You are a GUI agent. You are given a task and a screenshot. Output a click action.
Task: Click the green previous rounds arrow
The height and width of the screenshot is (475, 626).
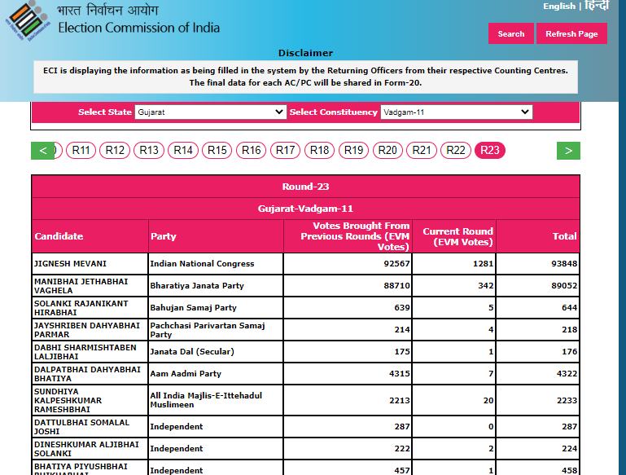click(x=42, y=150)
